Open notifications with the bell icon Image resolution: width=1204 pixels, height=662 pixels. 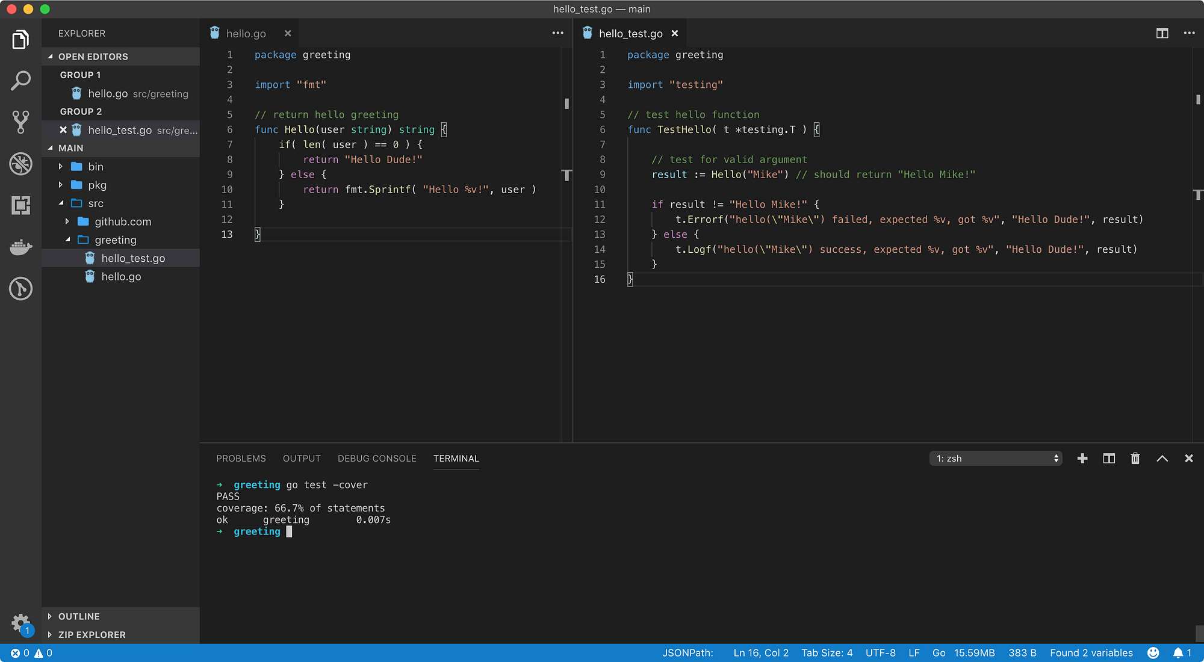click(1179, 652)
